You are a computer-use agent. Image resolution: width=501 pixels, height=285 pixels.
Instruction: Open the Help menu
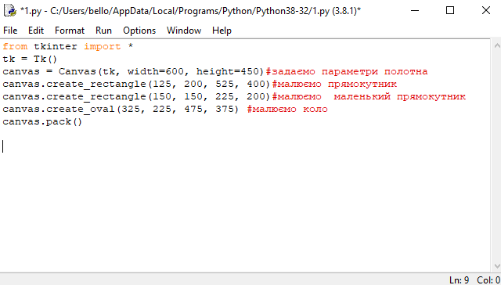tap(222, 31)
